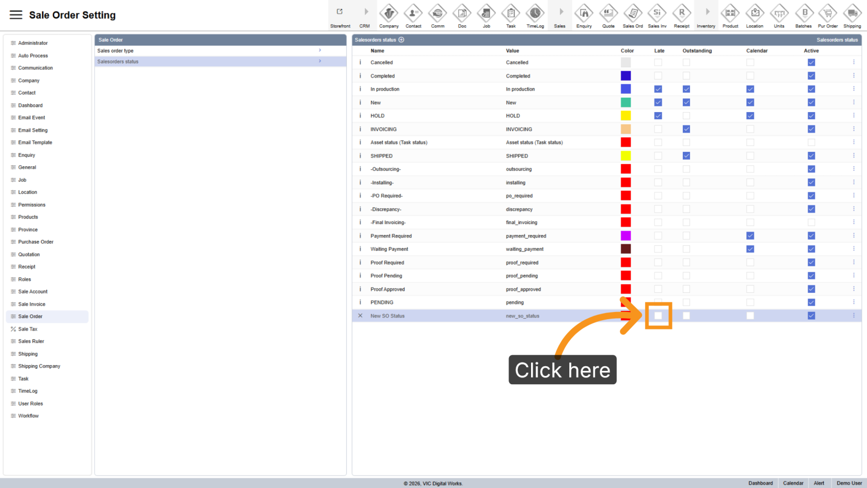
Task: Open Alert link in footer
Action: point(819,483)
